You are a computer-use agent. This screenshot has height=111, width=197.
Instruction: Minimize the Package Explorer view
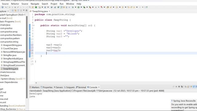pos(24,10)
